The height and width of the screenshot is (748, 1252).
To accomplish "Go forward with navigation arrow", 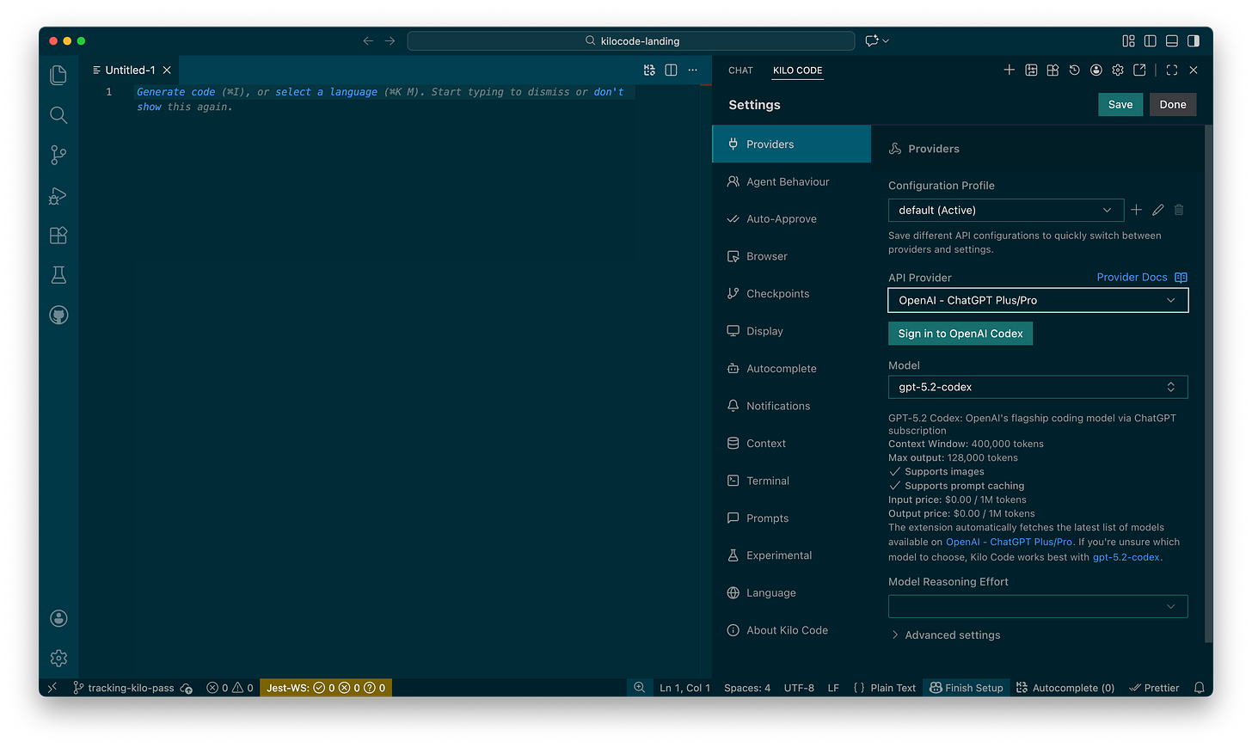I will 390,40.
